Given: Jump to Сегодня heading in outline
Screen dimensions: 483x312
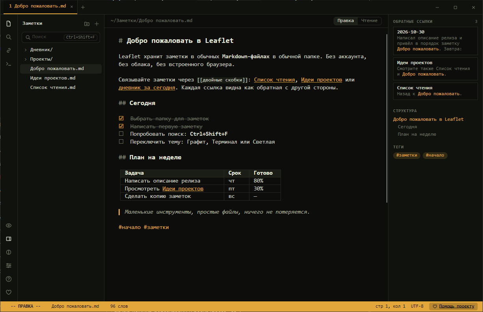Looking at the screenshot, I should click(407, 127).
